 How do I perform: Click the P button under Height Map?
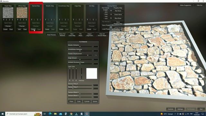pyautogui.click(x=4, y=20)
